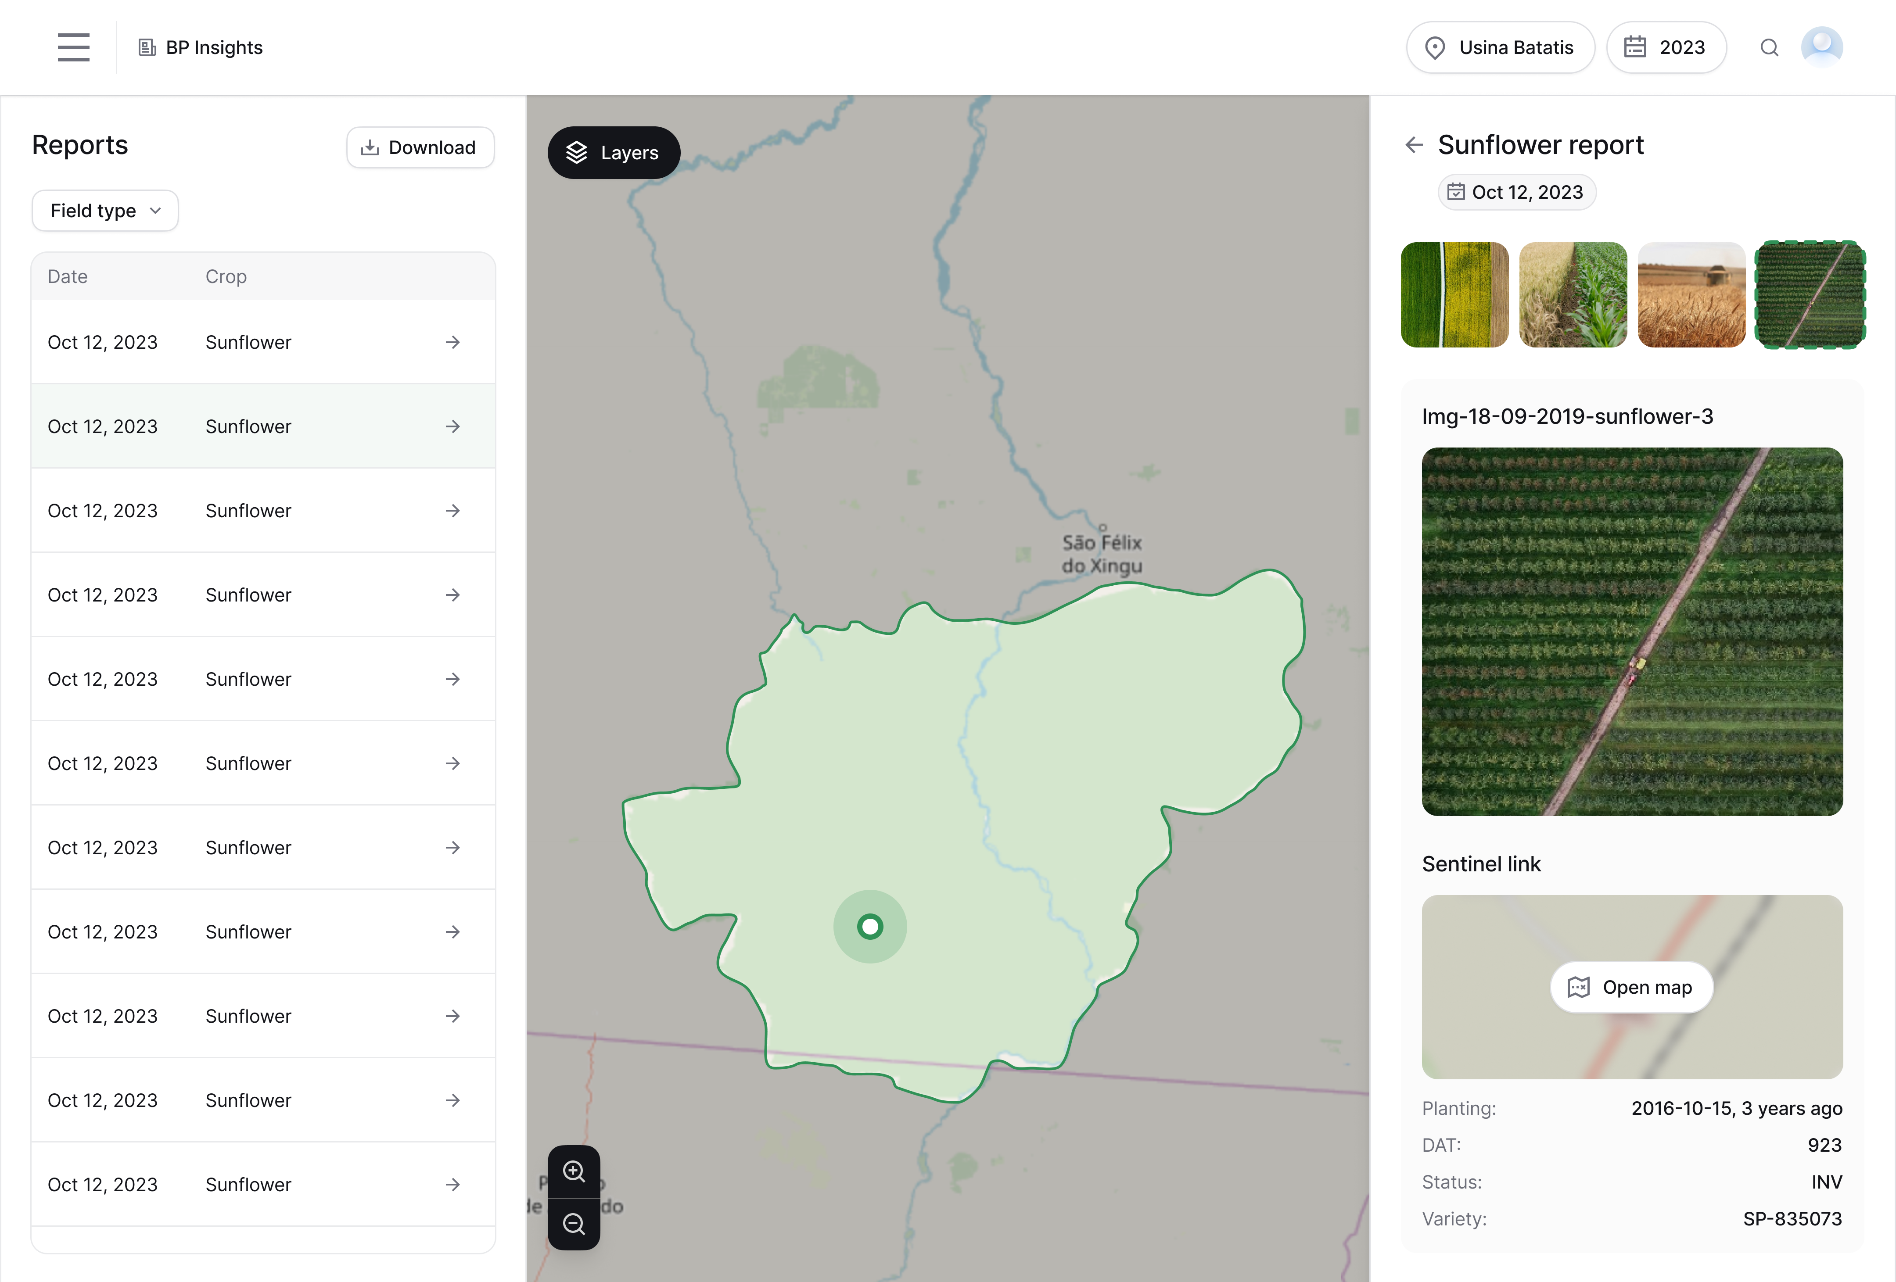Download the reports
The image size is (1896, 1282).
point(420,147)
